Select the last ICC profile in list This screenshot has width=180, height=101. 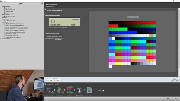click(13, 37)
